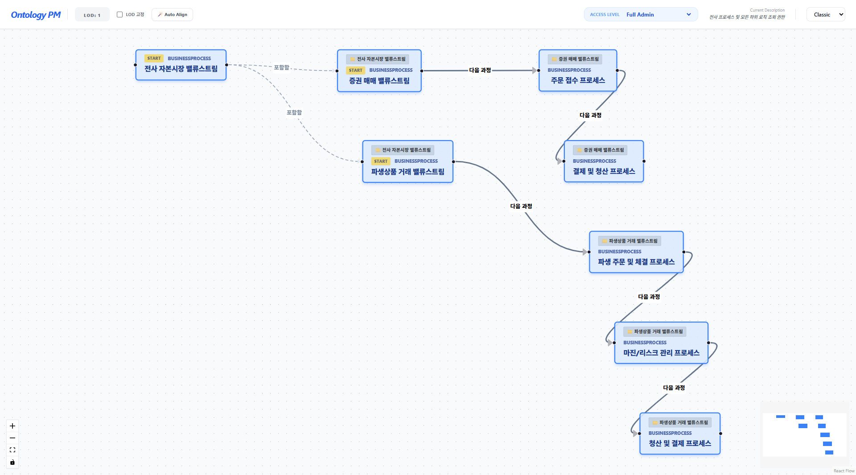Click the LOD: 1 indicator

[x=92, y=15]
